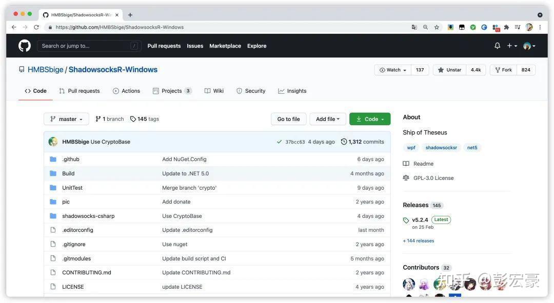Expand the master branch selector
The height and width of the screenshot is (303, 554).
tap(66, 119)
